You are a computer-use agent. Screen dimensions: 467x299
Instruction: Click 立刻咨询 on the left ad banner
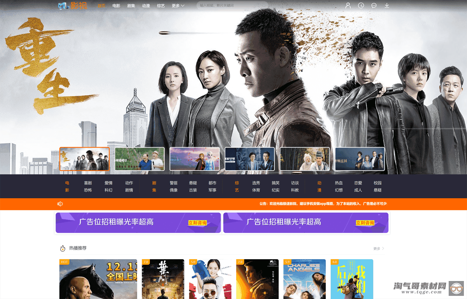197,223
